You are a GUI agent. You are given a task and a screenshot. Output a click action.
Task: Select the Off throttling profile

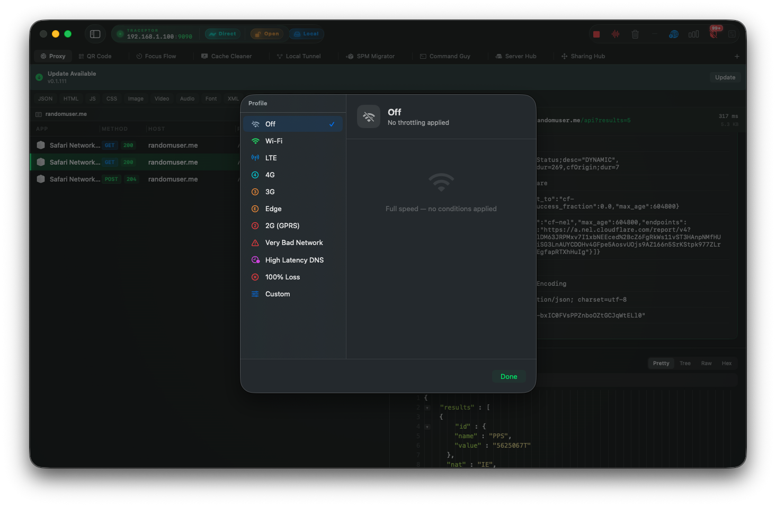click(293, 124)
